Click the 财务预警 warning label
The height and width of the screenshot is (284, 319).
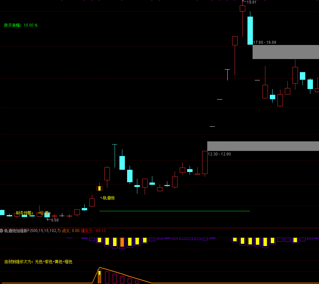24,213
